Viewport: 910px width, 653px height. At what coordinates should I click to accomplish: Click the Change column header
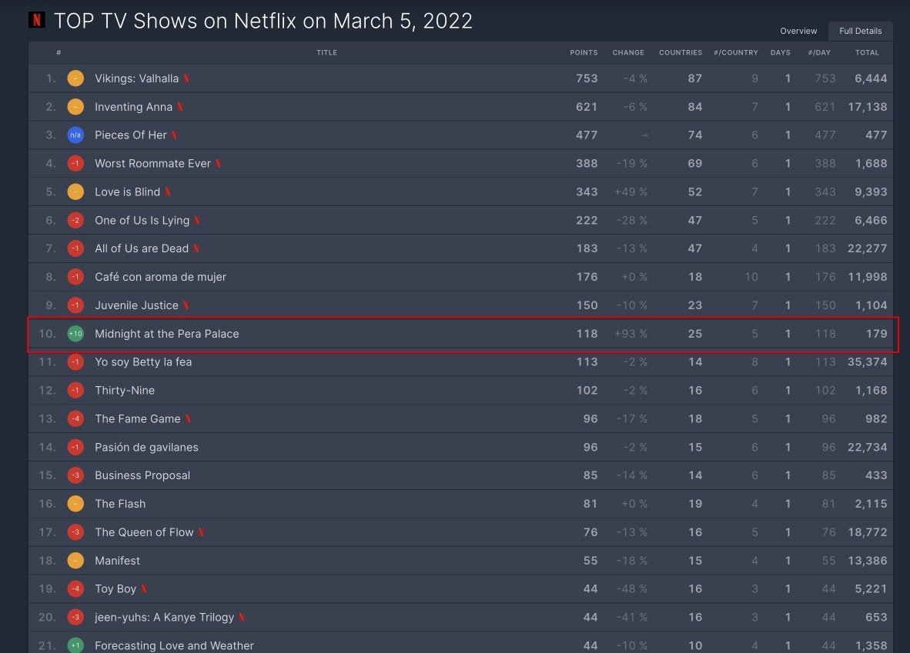point(628,52)
